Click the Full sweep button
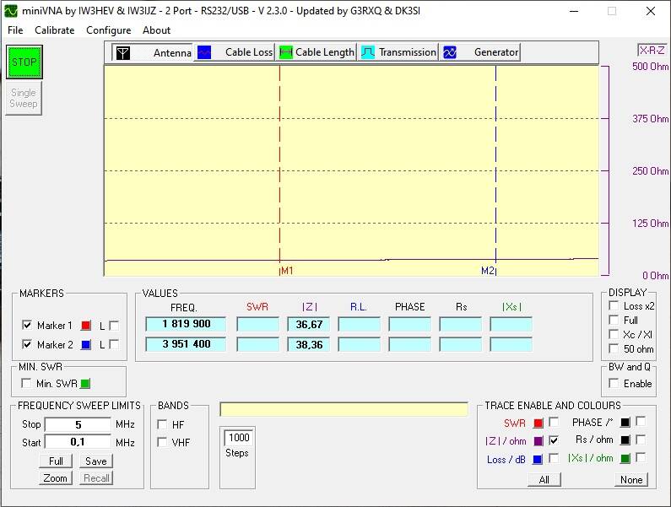This screenshot has width=671, height=507. (56, 461)
